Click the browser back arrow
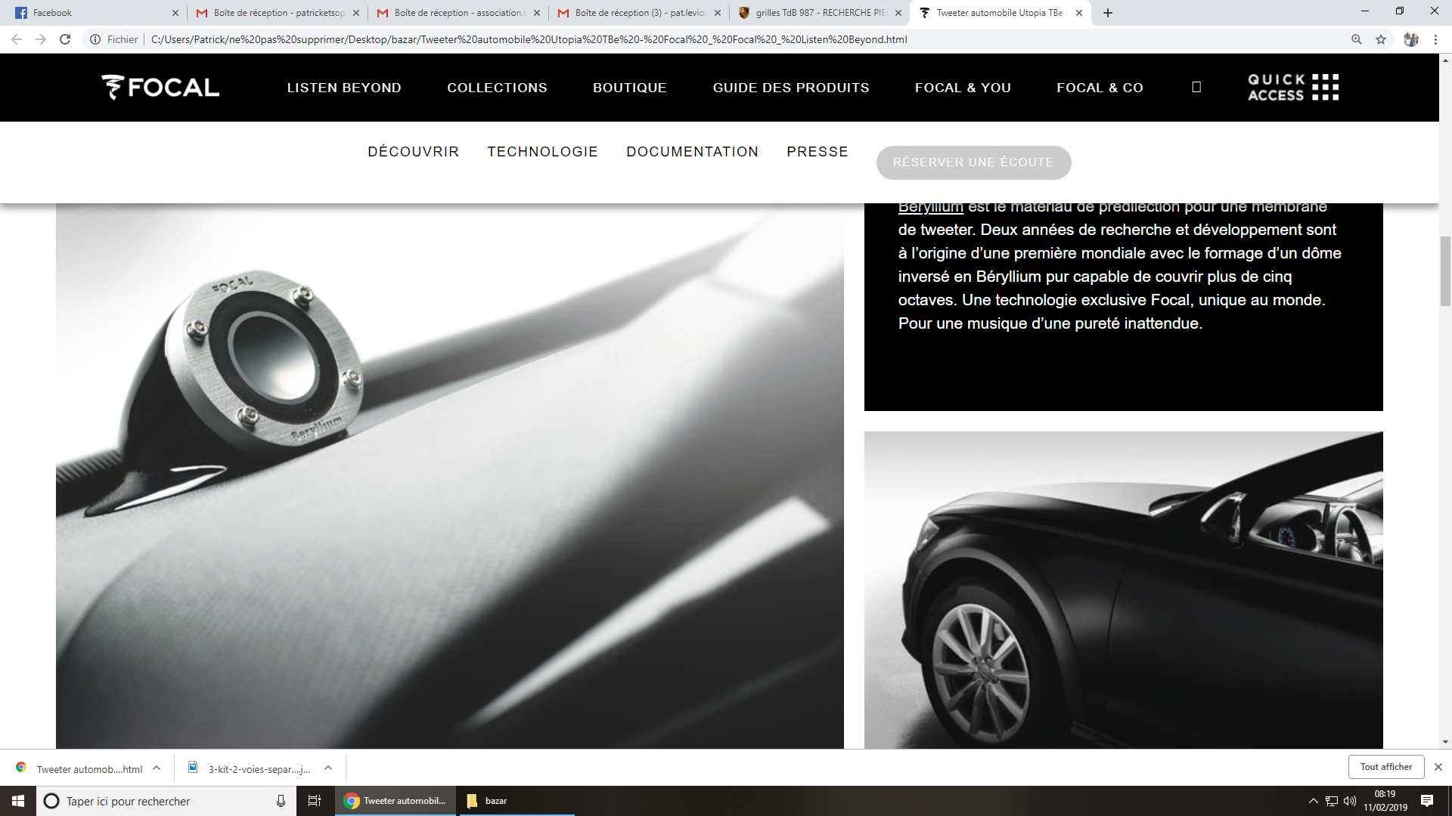 pyautogui.click(x=17, y=39)
